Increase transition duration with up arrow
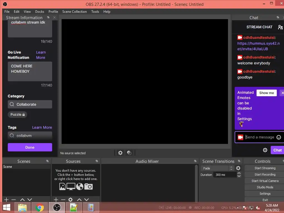Viewport: 284px width, 213px height. click(239, 173)
